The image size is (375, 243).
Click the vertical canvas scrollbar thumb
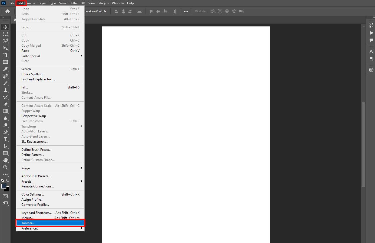click(x=363, y=144)
